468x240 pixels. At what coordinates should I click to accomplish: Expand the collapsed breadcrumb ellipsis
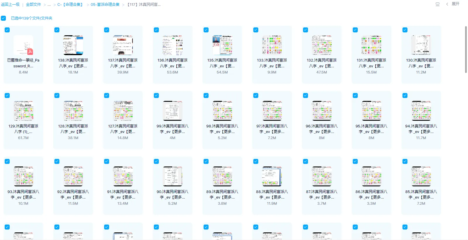[x=49, y=5]
